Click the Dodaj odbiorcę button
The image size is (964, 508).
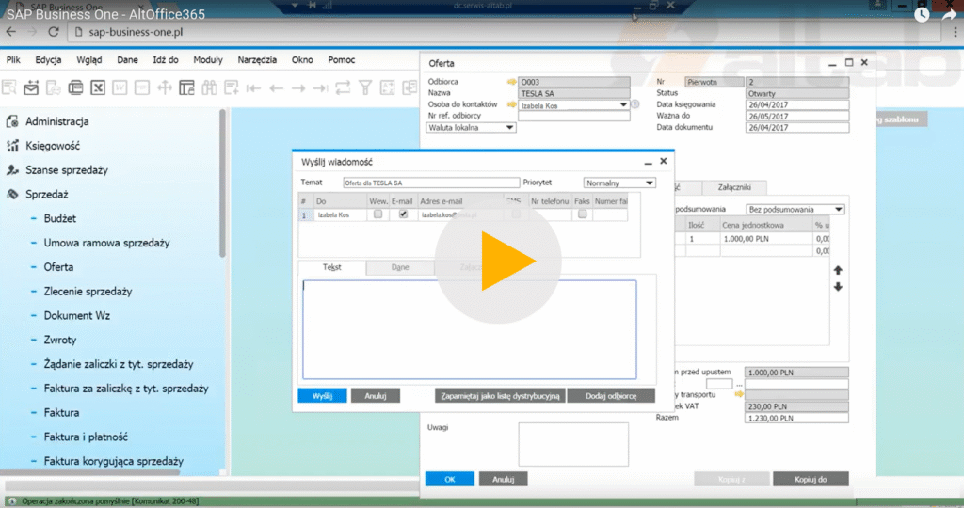pyautogui.click(x=610, y=396)
